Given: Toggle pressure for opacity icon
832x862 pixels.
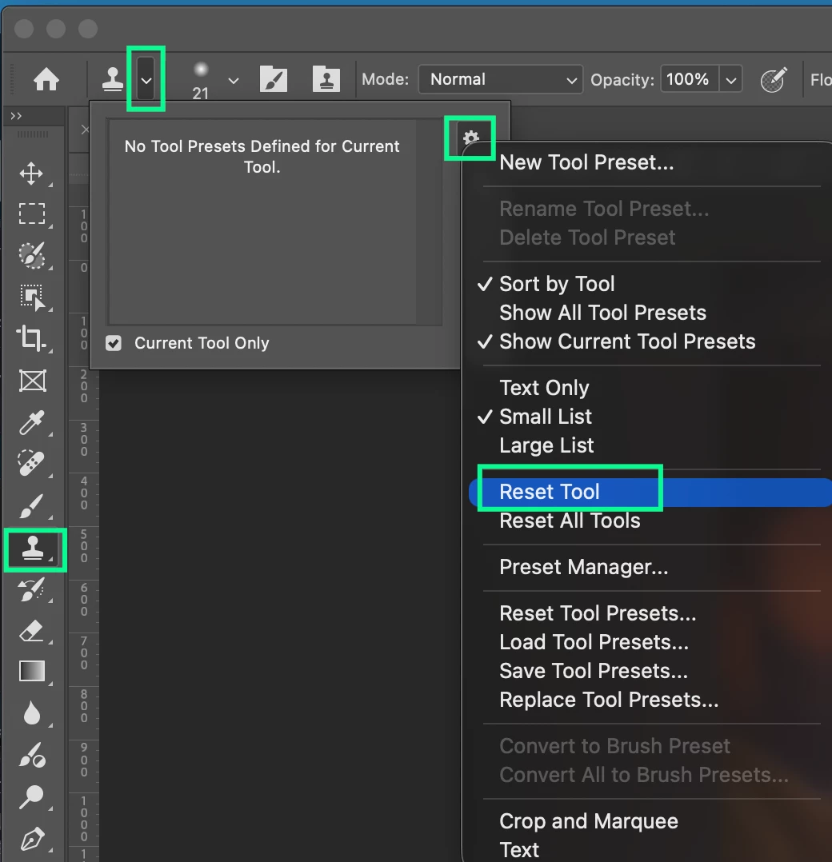Looking at the screenshot, I should pyautogui.click(x=774, y=80).
